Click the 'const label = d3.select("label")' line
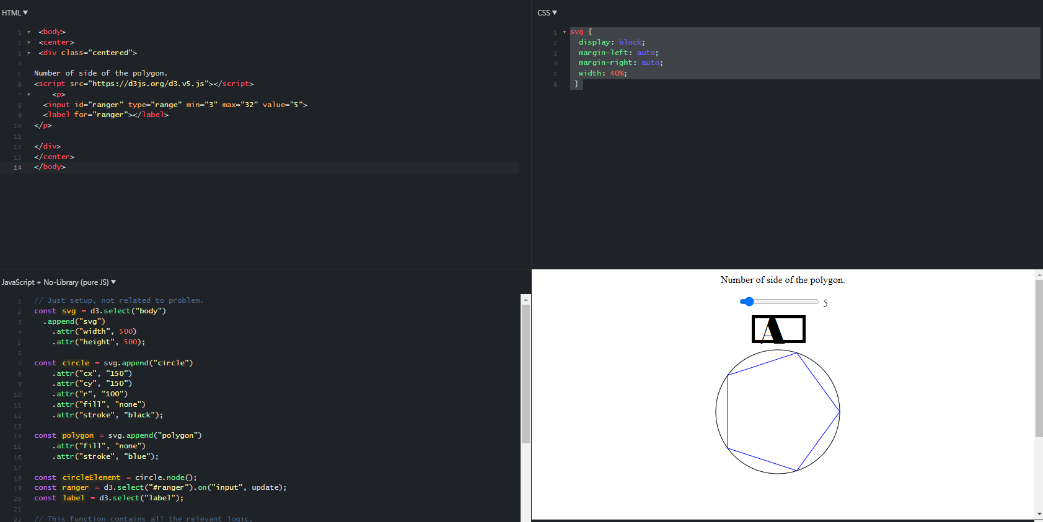Viewport: 1043px width, 522px height. point(109,498)
